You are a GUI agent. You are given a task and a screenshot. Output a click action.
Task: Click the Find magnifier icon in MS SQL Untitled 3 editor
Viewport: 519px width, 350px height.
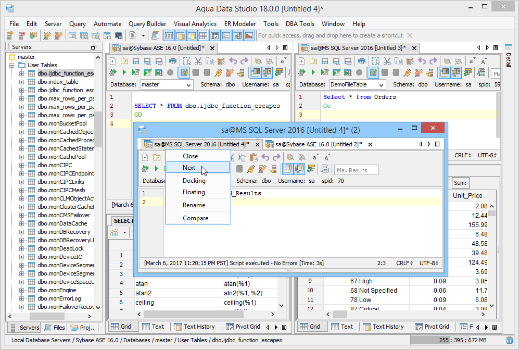(447, 61)
